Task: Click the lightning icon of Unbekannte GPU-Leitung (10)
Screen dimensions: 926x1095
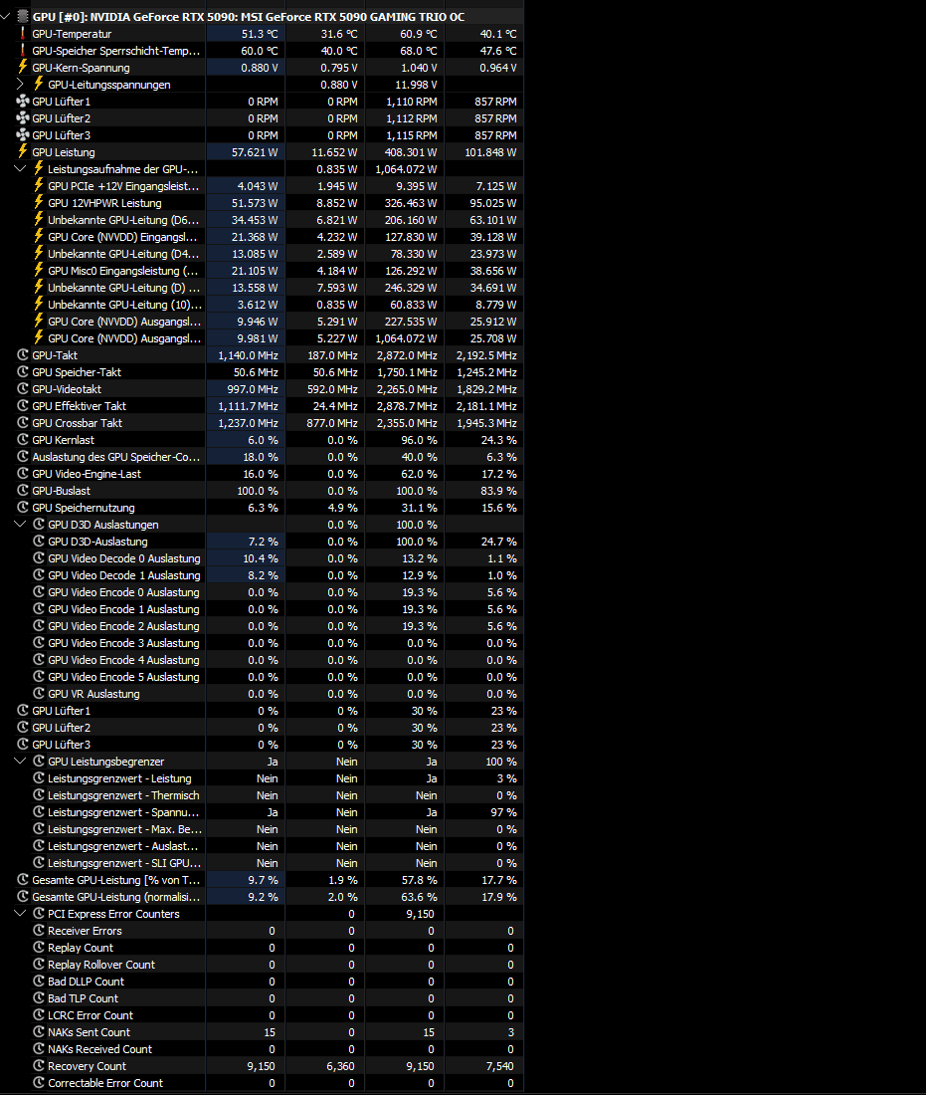Action: [x=39, y=304]
